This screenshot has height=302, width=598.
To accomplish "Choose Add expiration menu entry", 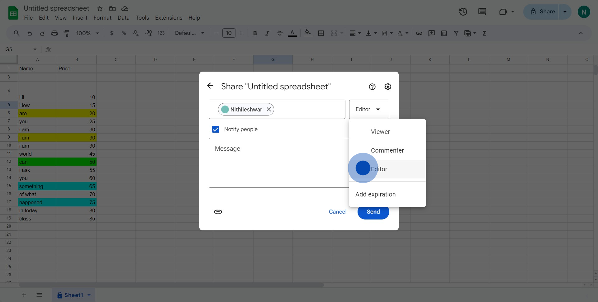I will [375, 194].
